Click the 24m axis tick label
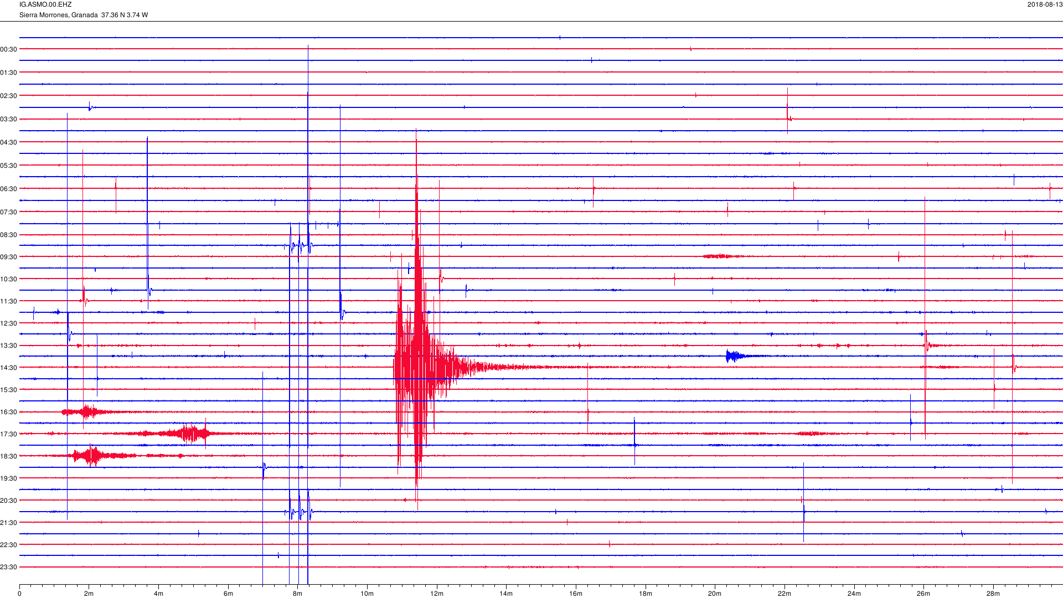The width and height of the screenshot is (1063, 598). tap(854, 594)
